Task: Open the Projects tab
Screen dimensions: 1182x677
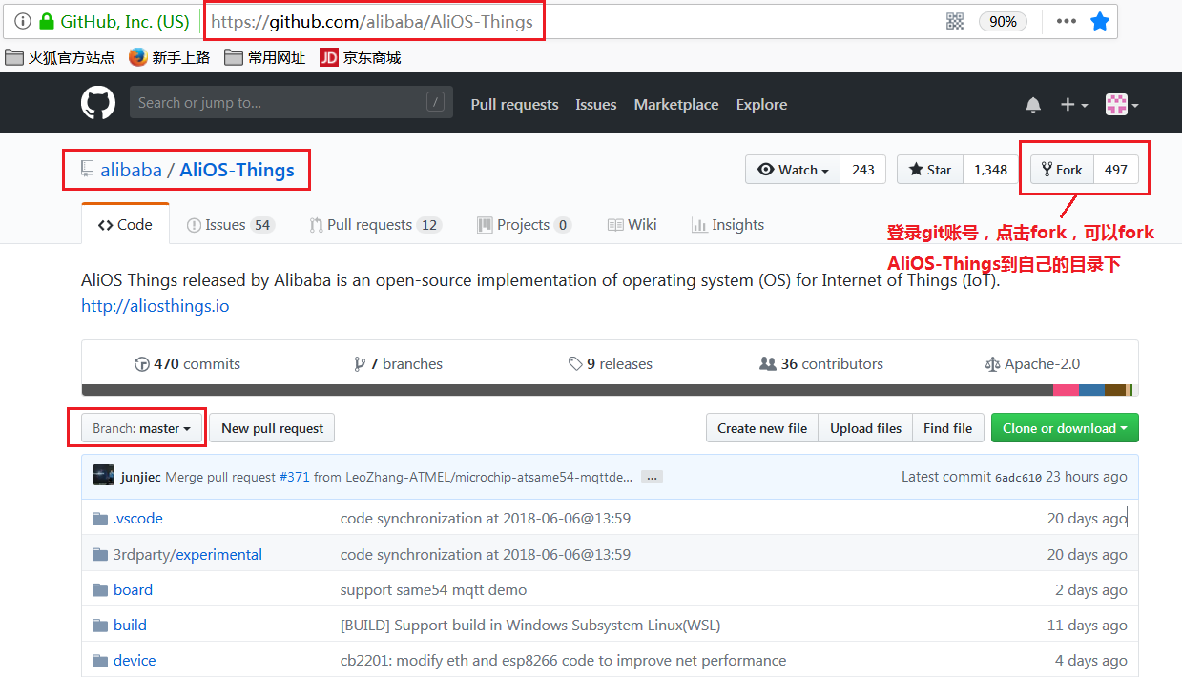Action: (x=524, y=225)
